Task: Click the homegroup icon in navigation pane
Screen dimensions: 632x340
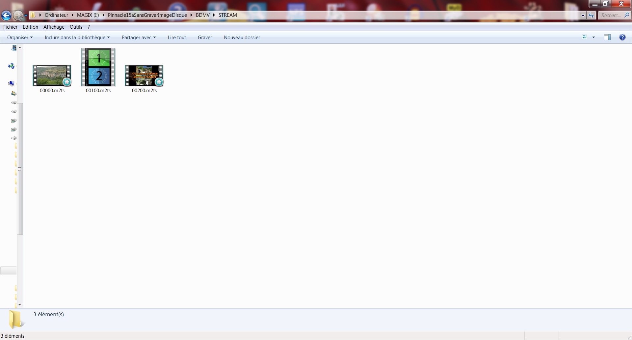Action: (11, 66)
